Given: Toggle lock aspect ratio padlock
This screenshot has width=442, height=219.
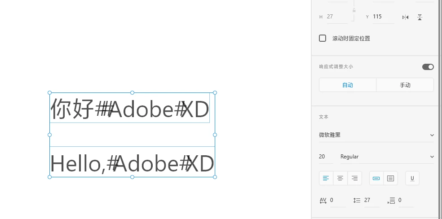Looking at the screenshot, I should click(x=354, y=10).
